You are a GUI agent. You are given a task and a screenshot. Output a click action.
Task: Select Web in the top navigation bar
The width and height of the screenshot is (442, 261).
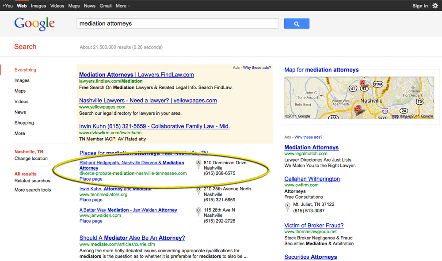[x=22, y=6]
